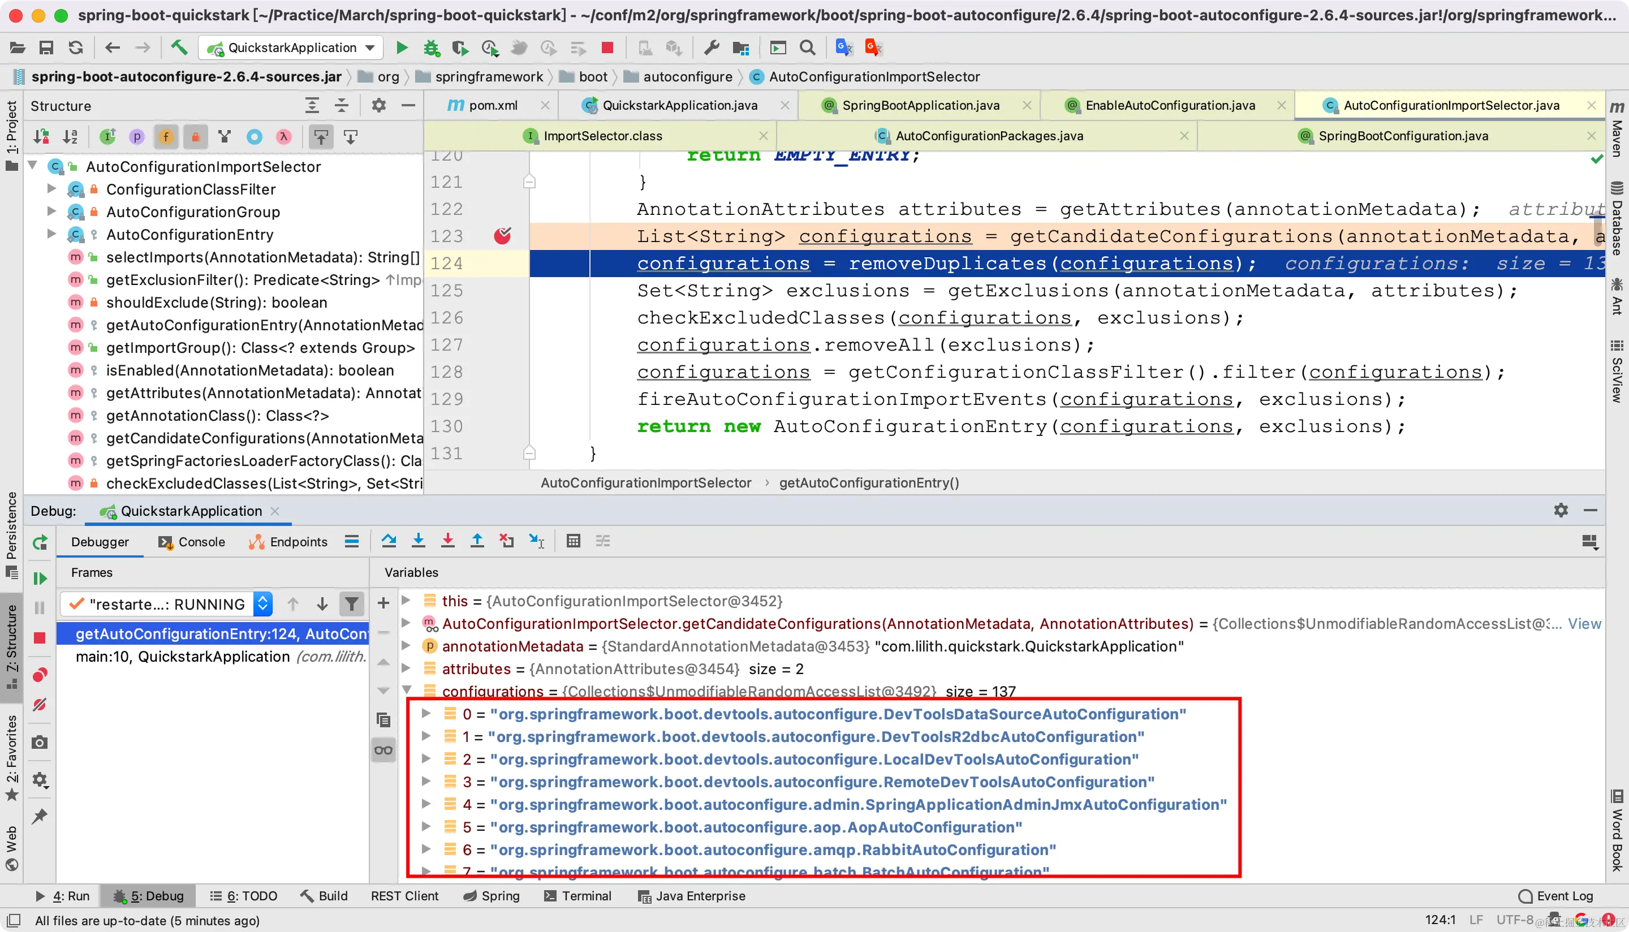Viewport: 1629px width, 932px height.
Task: Expand the ConfigurationClassFilter tree node
Action: 52,189
